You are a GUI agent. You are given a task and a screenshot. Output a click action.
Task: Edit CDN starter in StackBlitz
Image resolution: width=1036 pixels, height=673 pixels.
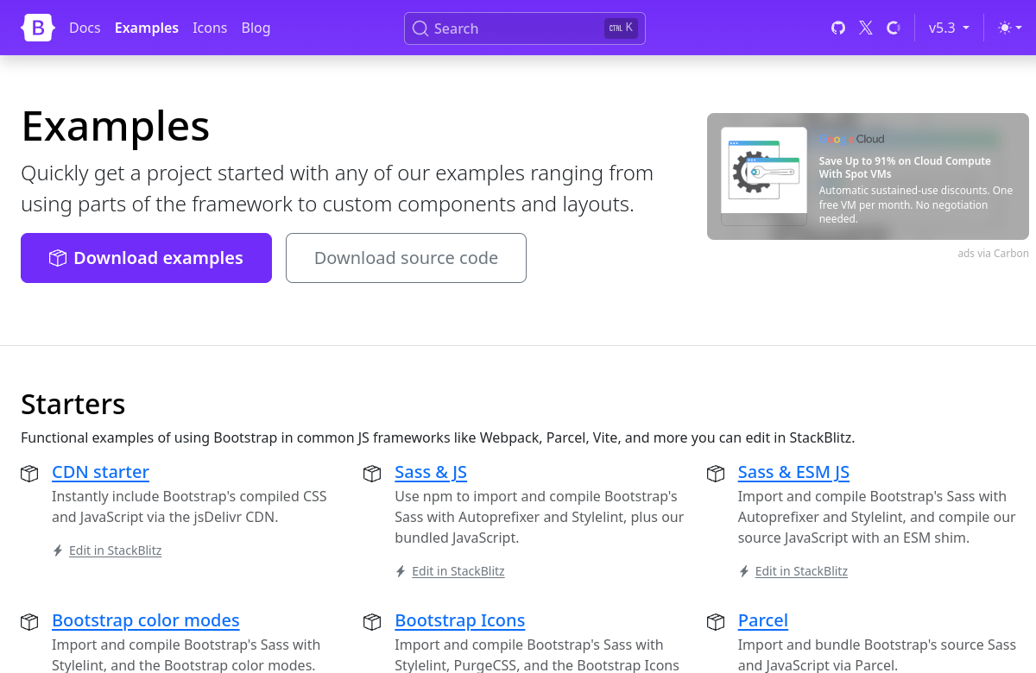[115, 550]
